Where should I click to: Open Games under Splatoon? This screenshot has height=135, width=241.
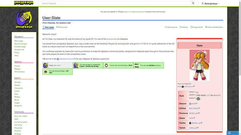[x=17, y=66]
